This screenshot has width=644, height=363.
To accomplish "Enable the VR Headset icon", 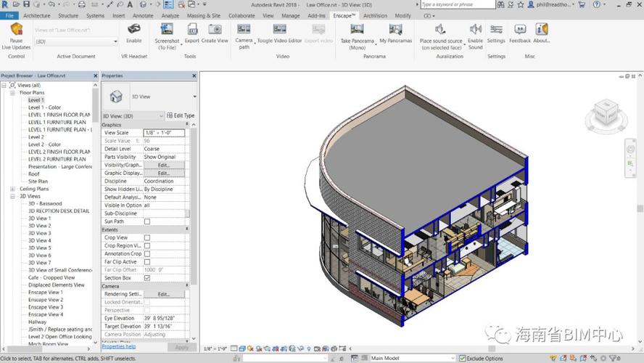I will click(x=134, y=30).
